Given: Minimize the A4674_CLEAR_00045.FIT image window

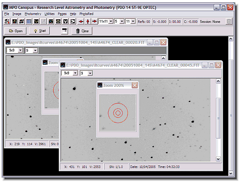Looking at the screenshot, I should (205, 65).
